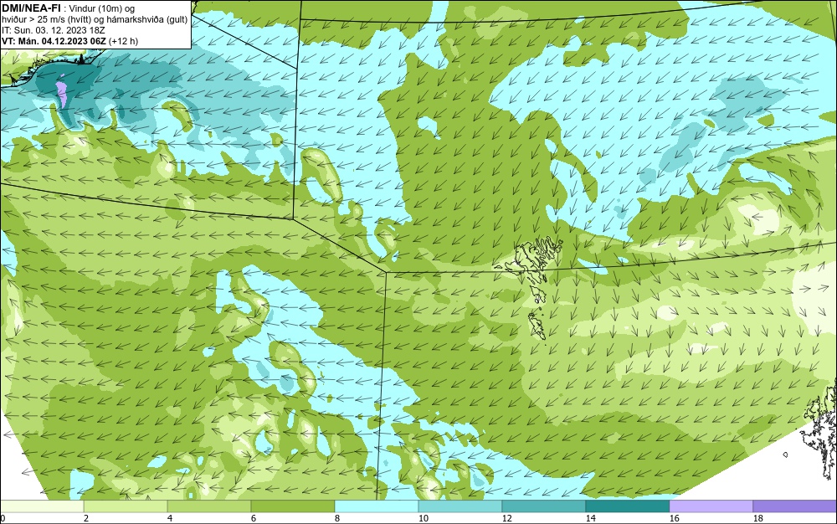Click the 12–14 m/s teal legend swatch
837x524 pixels.
(544, 506)
